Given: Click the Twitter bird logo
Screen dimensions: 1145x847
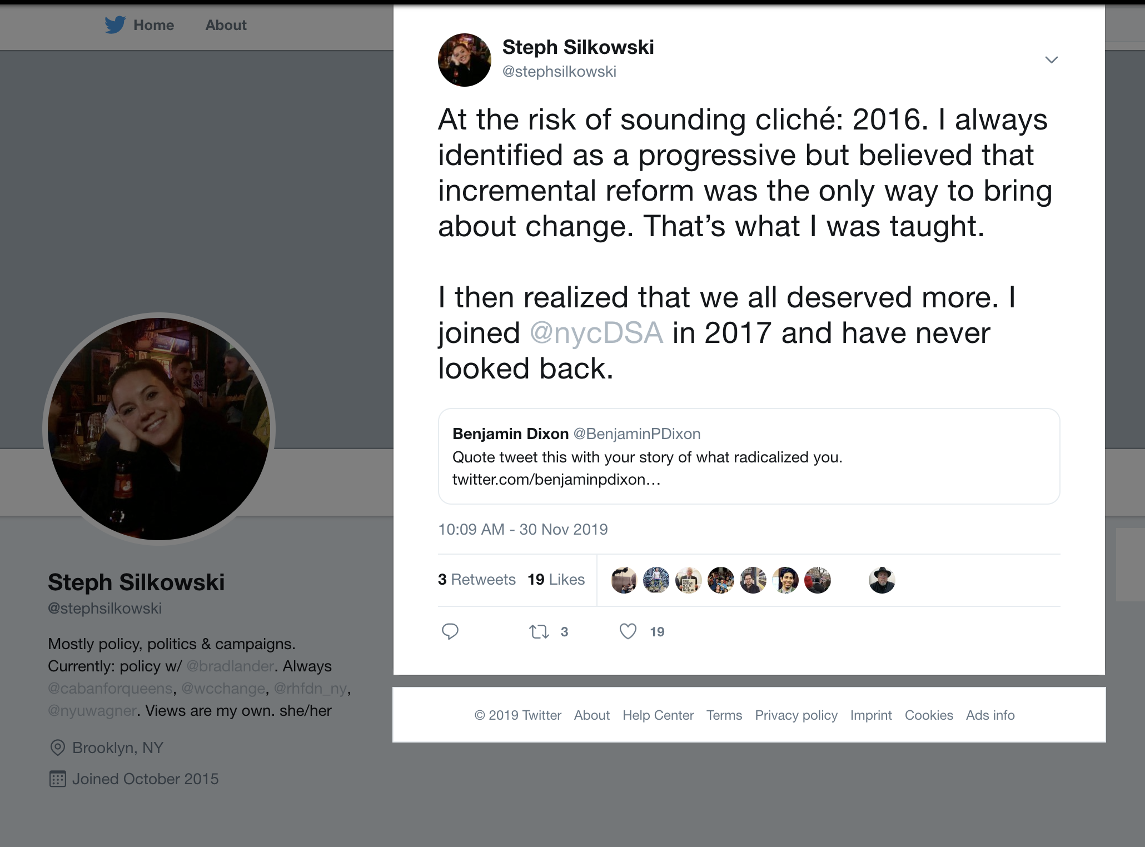Looking at the screenshot, I should pos(115,25).
